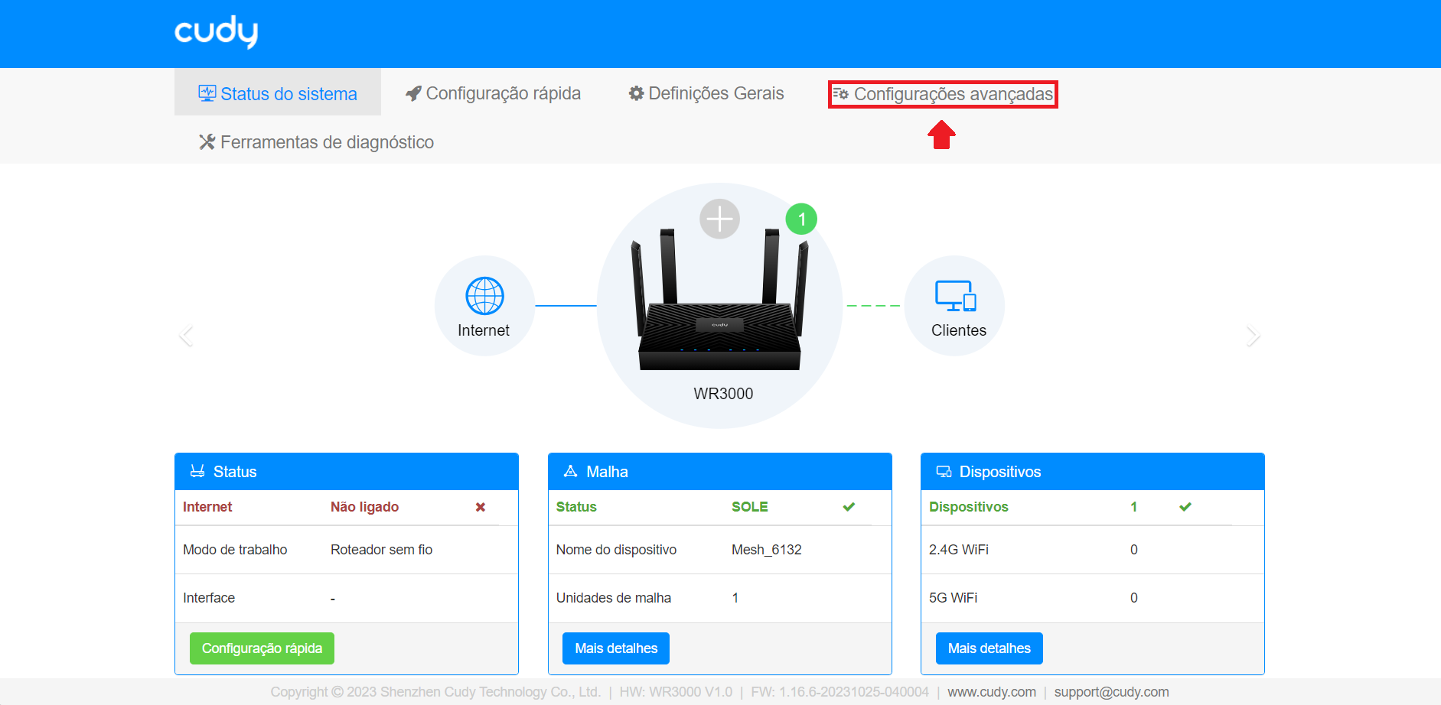Open the Configuração rápida tab

pos(493,93)
